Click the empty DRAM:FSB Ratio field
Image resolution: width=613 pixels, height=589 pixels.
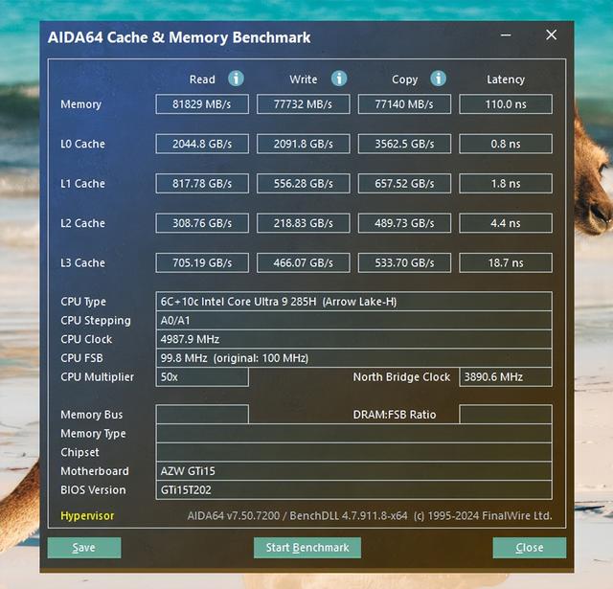(506, 415)
